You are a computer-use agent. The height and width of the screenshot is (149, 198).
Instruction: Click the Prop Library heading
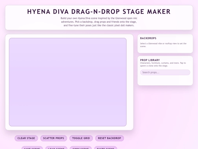pyautogui.click(x=150, y=60)
